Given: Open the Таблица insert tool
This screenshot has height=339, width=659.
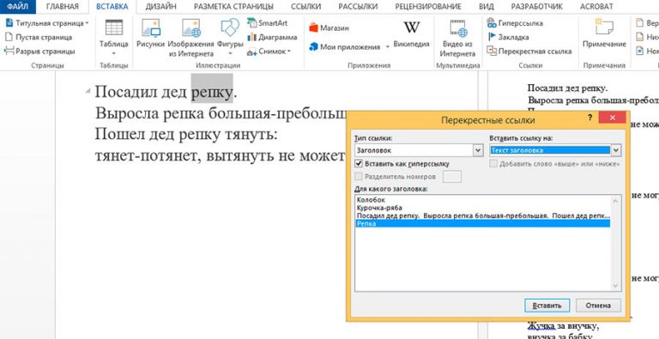Looking at the screenshot, I should [x=114, y=38].
